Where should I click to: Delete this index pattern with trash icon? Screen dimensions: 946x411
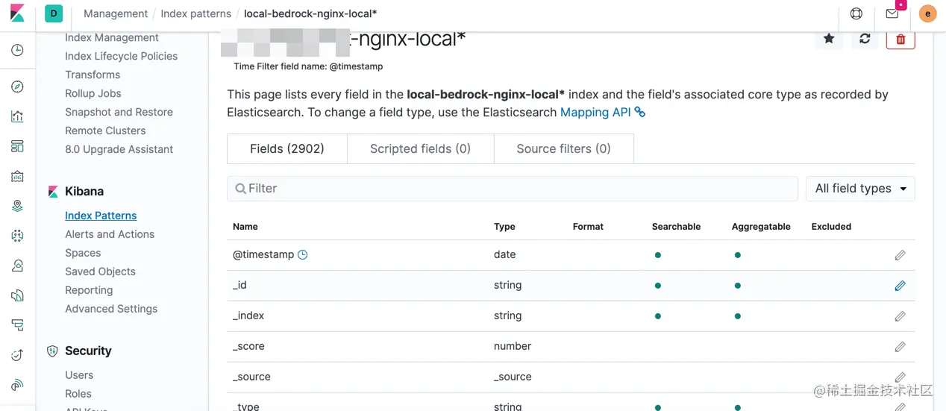[900, 39]
